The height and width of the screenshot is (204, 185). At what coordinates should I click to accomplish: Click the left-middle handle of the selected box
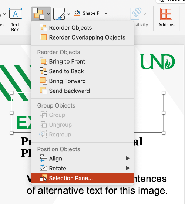pos(12,113)
